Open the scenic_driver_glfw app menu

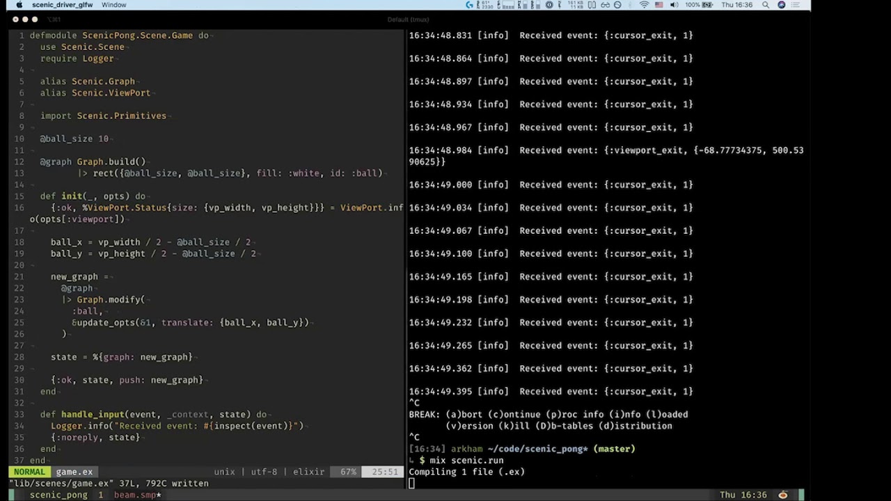point(62,5)
